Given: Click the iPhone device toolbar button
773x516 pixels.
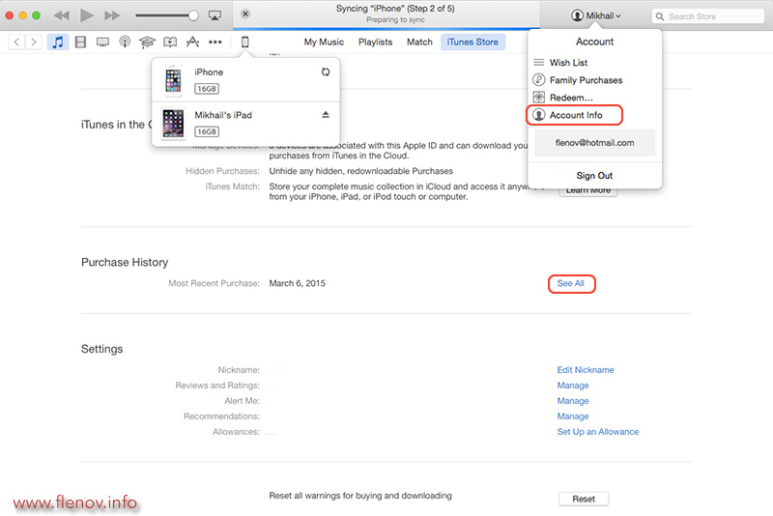Looking at the screenshot, I should [245, 42].
